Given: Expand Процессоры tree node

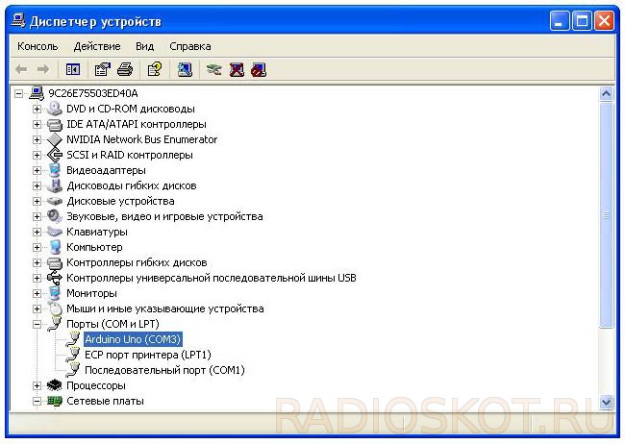Looking at the screenshot, I should tap(37, 385).
